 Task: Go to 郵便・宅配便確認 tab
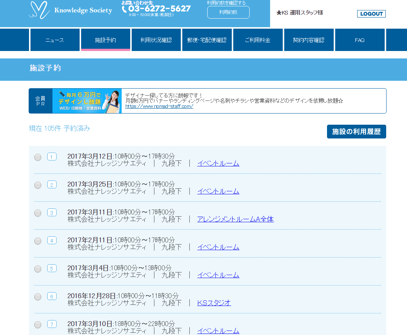click(x=207, y=40)
